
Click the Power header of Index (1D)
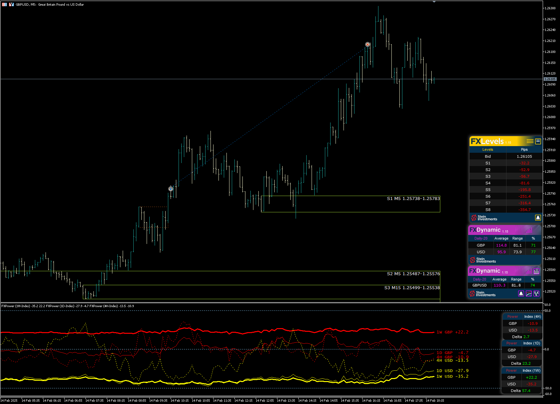coord(512,343)
